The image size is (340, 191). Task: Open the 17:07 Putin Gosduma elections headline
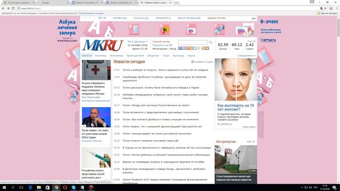point(165,70)
